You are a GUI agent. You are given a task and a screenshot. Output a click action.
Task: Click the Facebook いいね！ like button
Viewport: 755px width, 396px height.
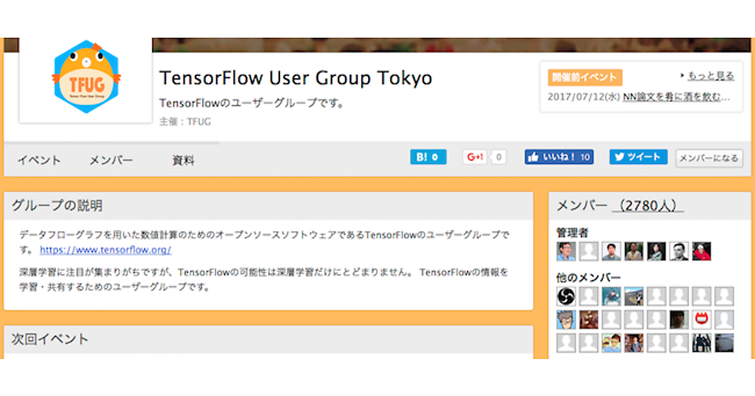[x=559, y=157]
